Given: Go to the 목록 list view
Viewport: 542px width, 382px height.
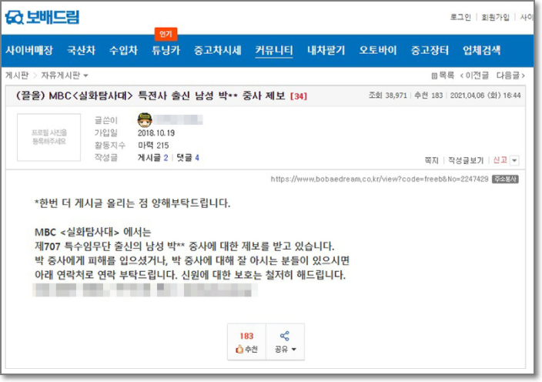Looking at the screenshot, I should tap(443, 75).
